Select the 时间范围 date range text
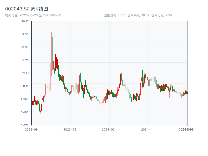The height and width of the screenshot is (156, 208). point(33,15)
